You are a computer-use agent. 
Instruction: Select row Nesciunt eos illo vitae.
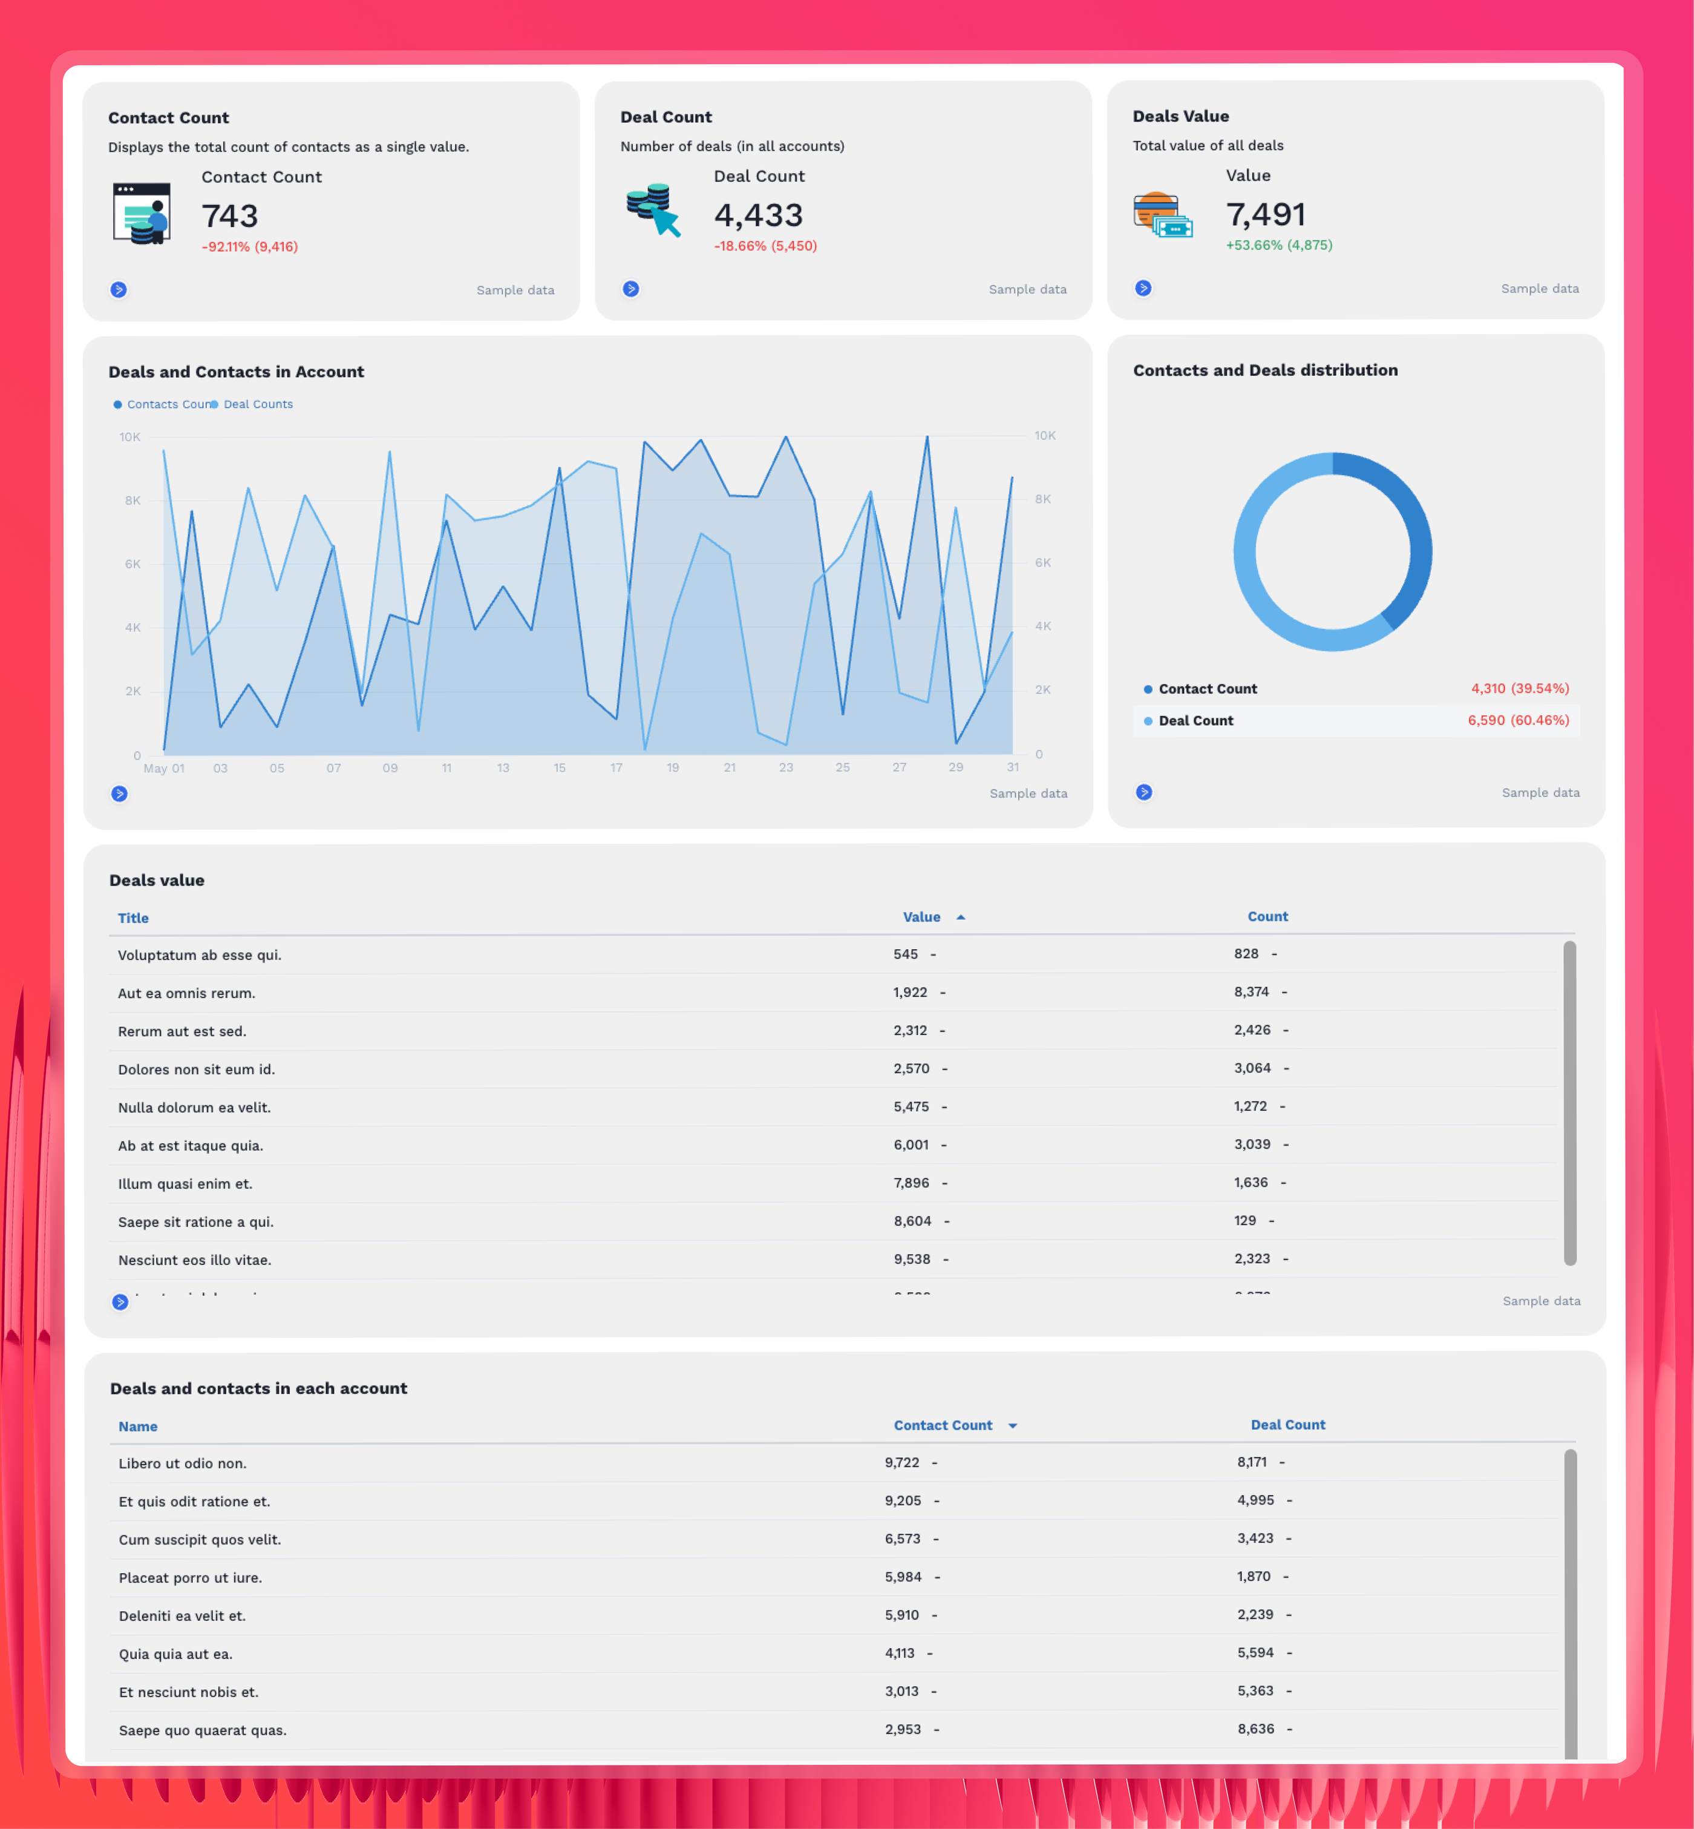tap(833, 1259)
